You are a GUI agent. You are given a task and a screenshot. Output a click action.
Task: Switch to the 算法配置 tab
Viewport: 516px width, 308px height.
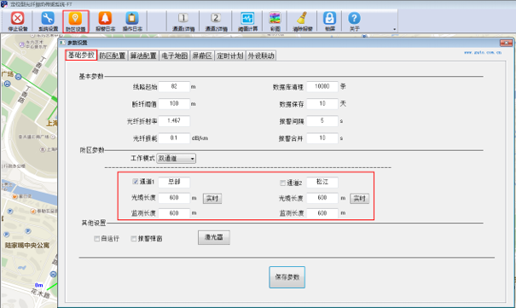(x=143, y=55)
